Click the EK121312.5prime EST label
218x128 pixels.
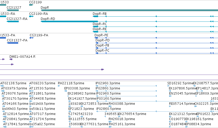pyautogui.click(x=183, y=114)
